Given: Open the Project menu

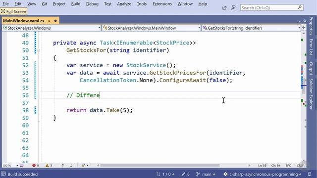Looking at the screenshot, I should pyautogui.click(x=59, y=4).
